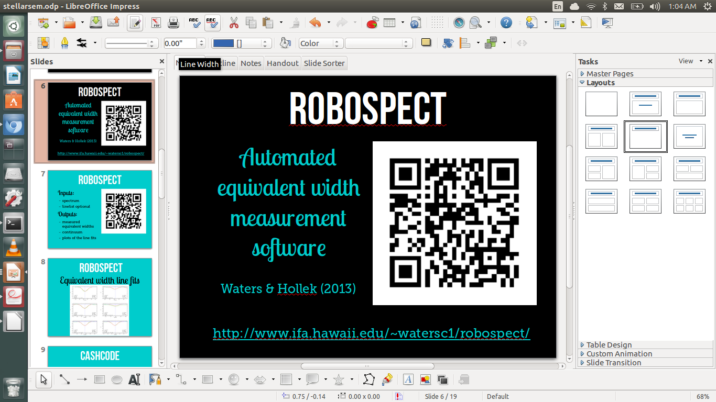Open the Line pen icon

coord(64,43)
